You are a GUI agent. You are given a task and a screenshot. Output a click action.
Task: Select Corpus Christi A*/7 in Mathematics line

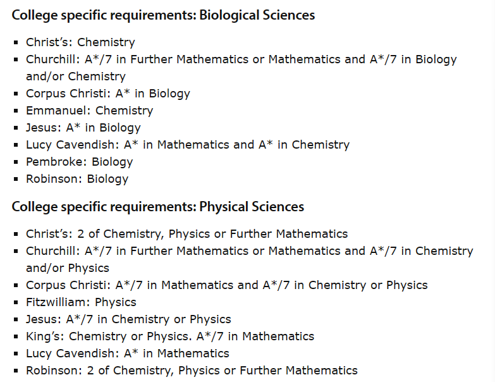pos(227,285)
